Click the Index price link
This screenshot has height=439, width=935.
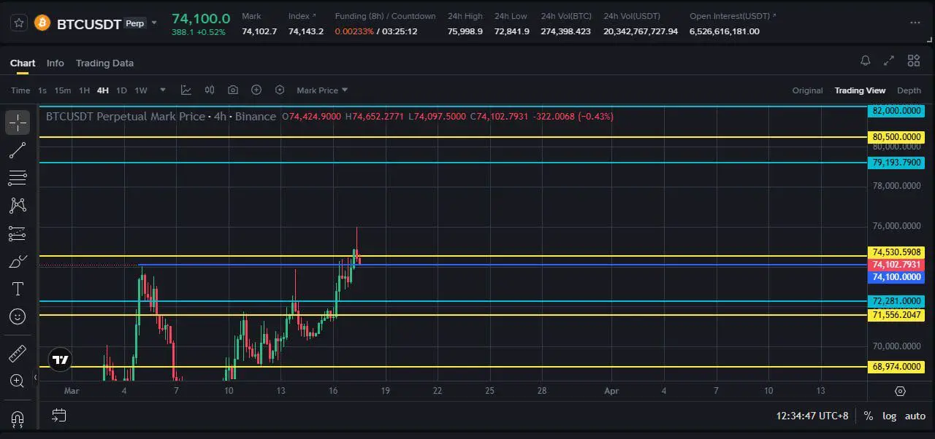(x=302, y=16)
